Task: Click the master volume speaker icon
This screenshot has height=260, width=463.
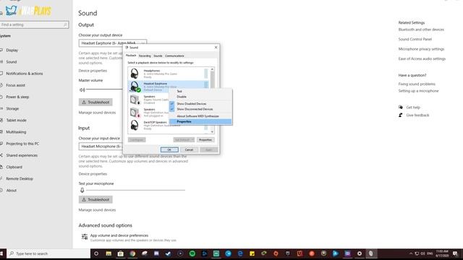Action: pos(82,90)
